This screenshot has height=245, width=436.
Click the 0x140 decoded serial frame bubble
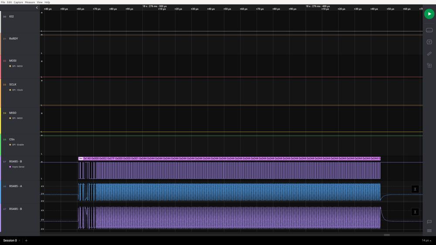point(87,158)
